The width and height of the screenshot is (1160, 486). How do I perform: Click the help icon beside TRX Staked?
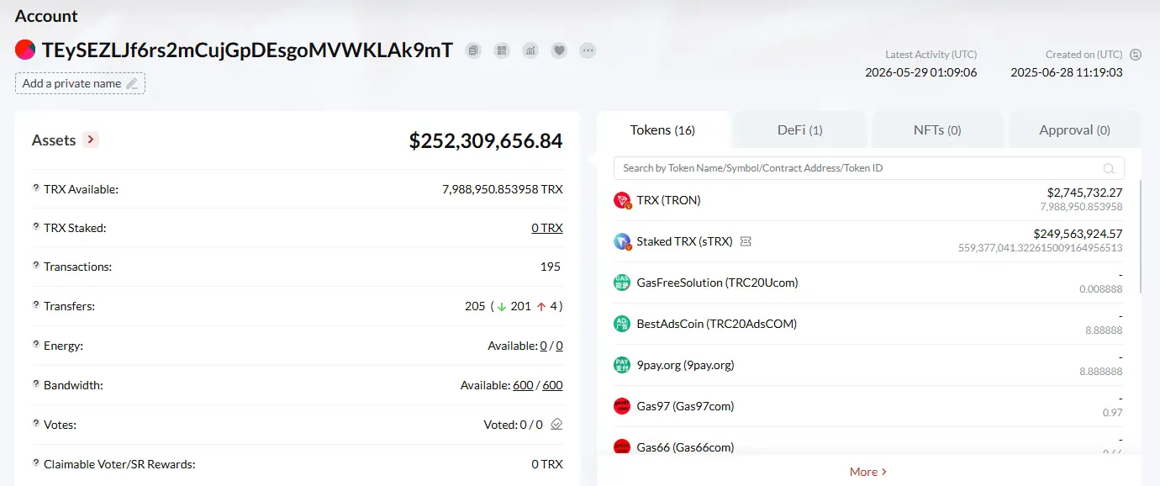[x=36, y=227]
